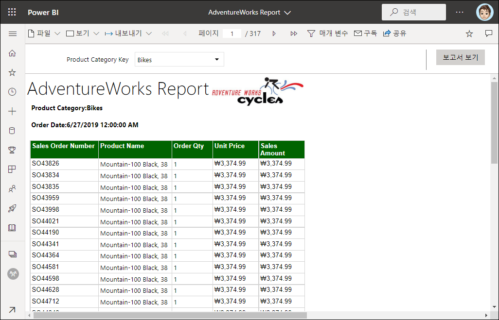Click the Order Date 6/27/2019 text
The image size is (499, 320).
click(x=85, y=125)
